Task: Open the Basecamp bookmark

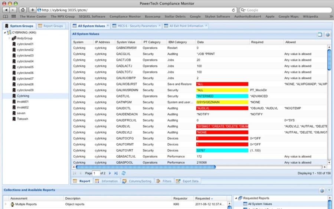Action: [x=153, y=16]
